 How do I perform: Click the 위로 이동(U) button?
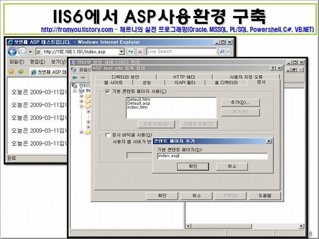pos(156,124)
